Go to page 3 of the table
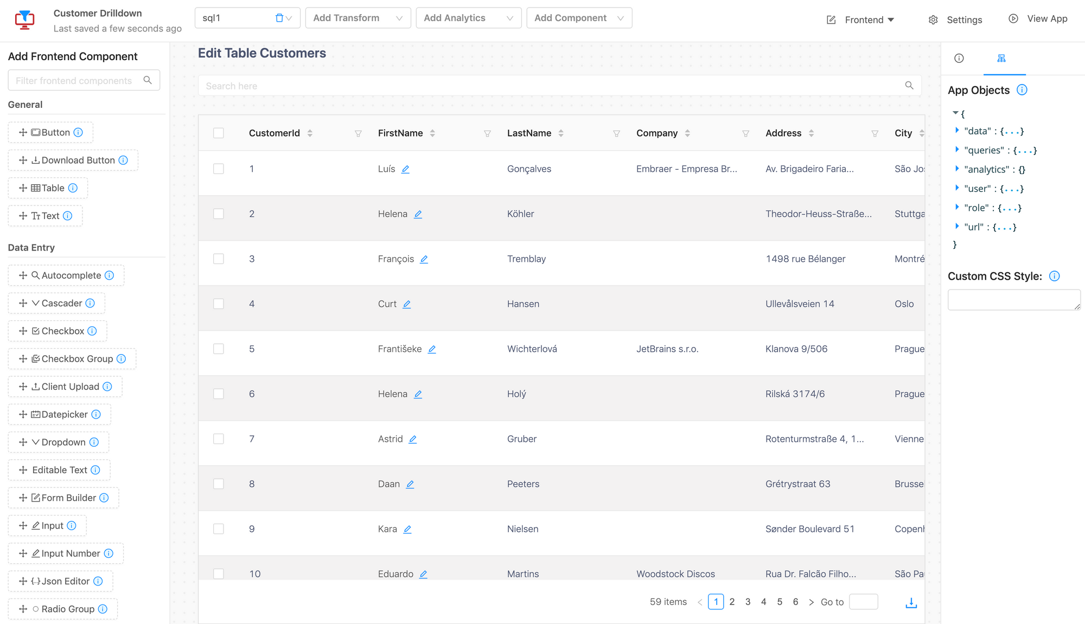The image size is (1085, 624). [748, 602]
